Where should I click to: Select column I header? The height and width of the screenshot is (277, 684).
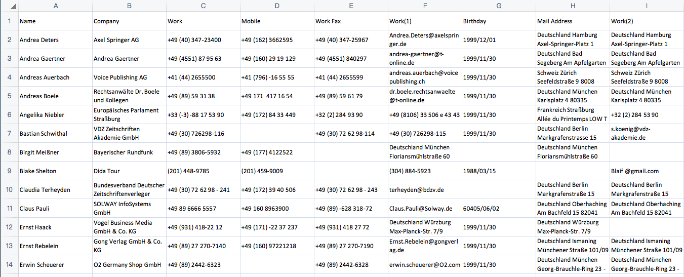[x=647, y=6]
